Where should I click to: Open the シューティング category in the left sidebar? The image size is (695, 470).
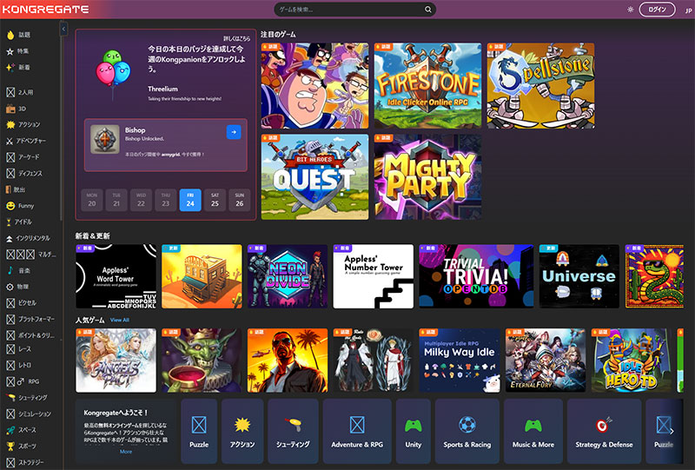(x=27, y=398)
